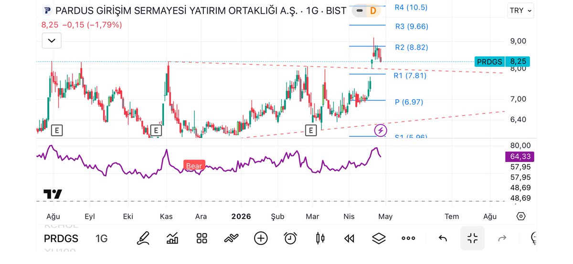The image size is (573, 264).
Task: Click the May label on the time axis
Action: (x=385, y=216)
